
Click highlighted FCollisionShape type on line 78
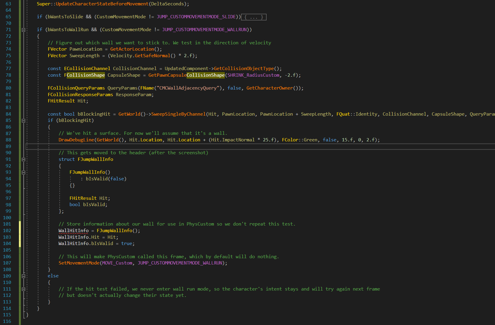(84, 75)
